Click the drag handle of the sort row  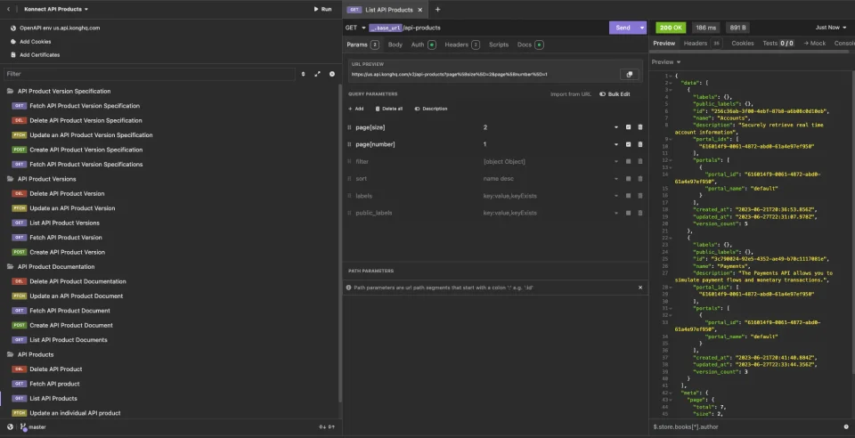pos(349,179)
